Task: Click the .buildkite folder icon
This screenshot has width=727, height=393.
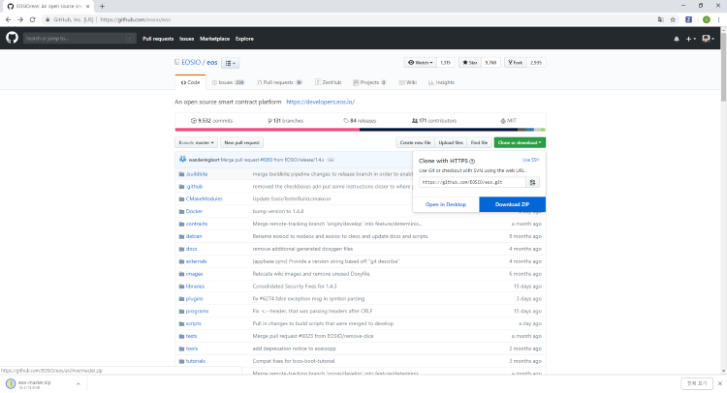Action: click(x=182, y=174)
